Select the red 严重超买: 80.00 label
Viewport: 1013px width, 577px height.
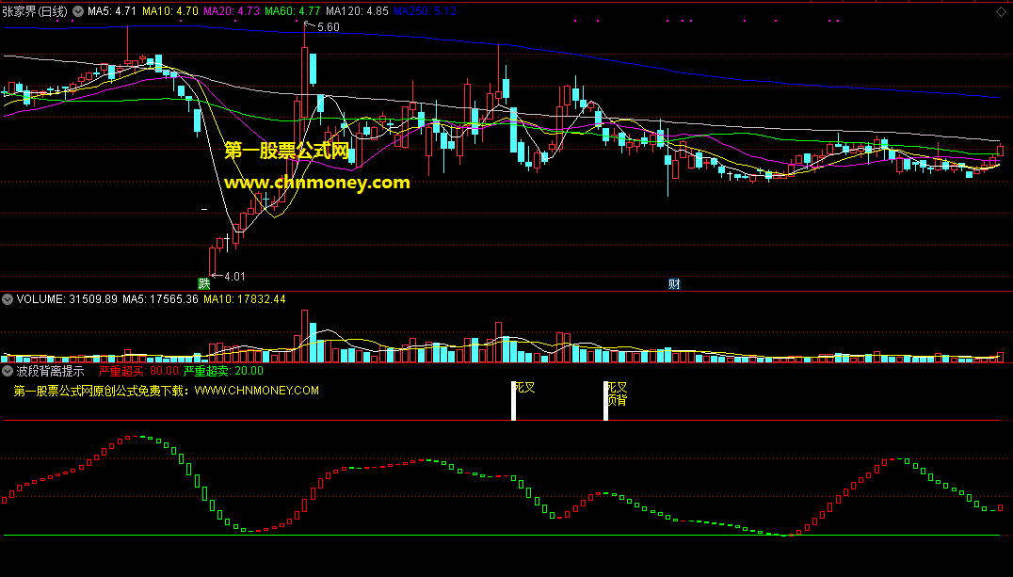[x=138, y=371]
